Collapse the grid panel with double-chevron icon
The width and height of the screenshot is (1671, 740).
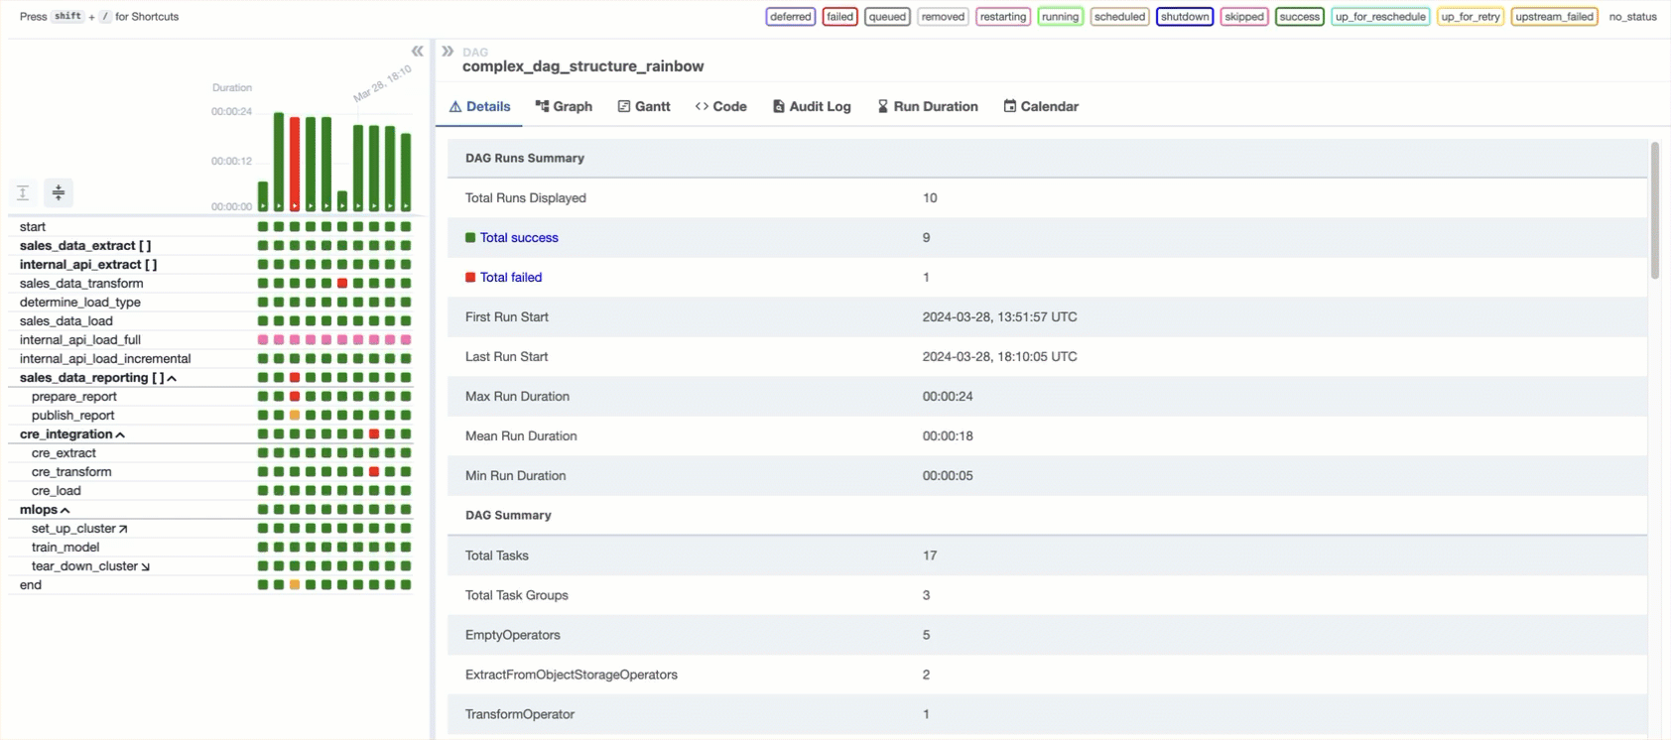click(x=417, y=52)
